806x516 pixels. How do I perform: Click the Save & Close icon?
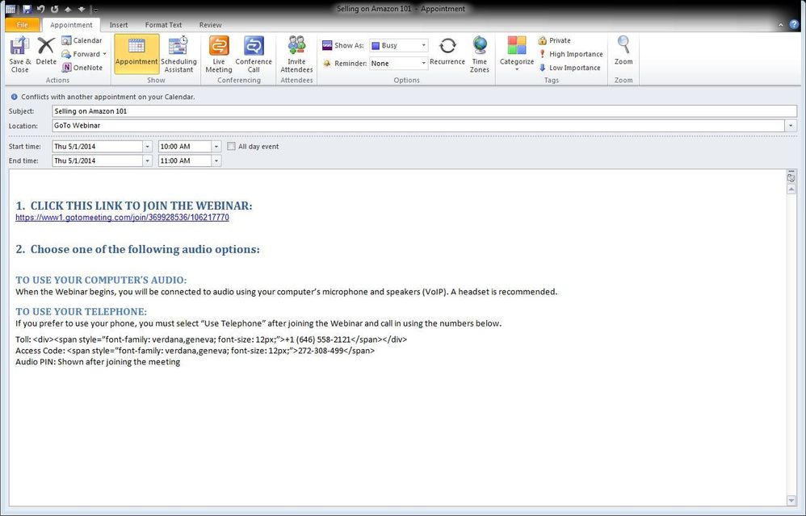(19, 47)
